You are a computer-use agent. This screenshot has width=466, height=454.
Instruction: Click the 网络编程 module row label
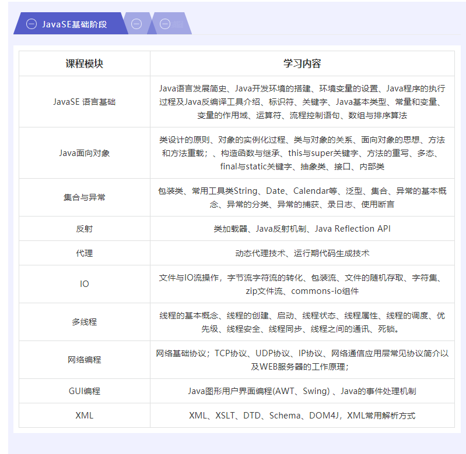click(x=85, y=360)
